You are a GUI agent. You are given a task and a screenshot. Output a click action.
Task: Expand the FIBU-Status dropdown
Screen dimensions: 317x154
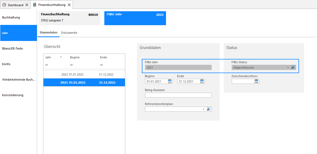288,67
